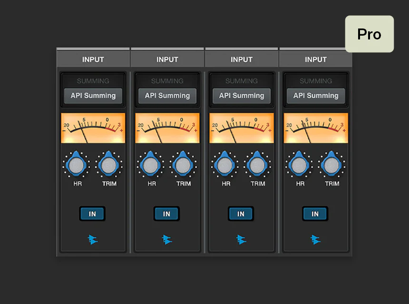
Task: Click SUMMING label in fourth channel
Action: [x=316, y=81]
